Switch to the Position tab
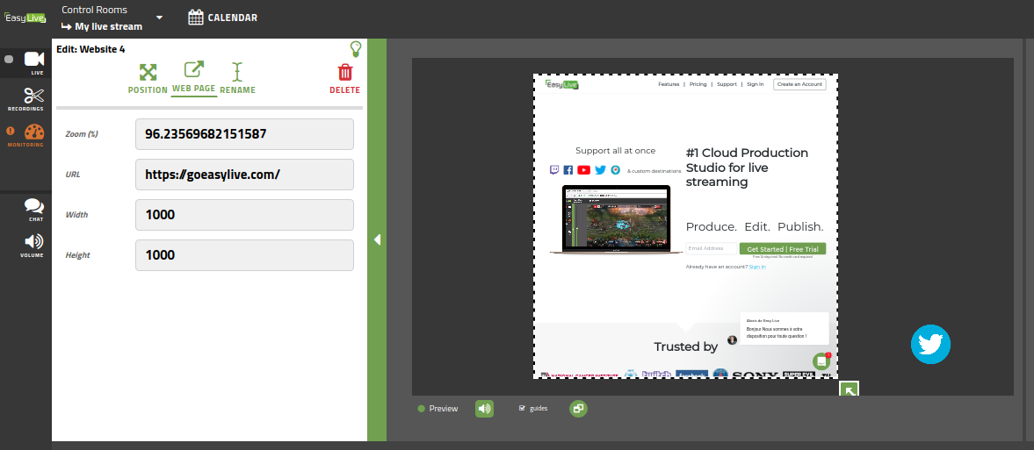The width and height of the screenshot is (1034, 450). click(x=148, y=78)
